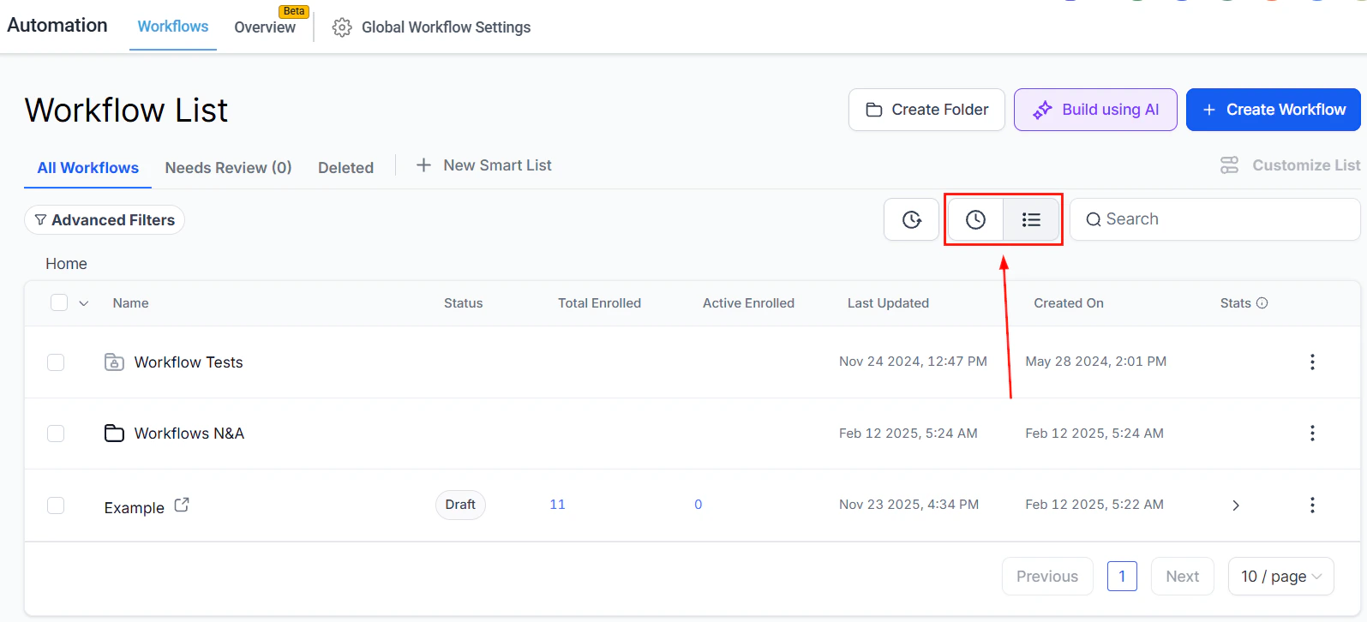Screen dimensions: 1367x622
Task: Open the Global Workflow Settings gear icon
Action: point(342,27)
